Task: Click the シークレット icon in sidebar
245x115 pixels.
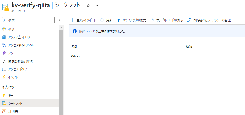Action: 4,103
